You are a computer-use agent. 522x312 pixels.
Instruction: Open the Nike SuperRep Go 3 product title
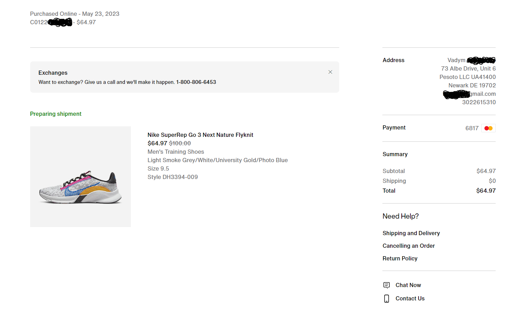(x=200, y=135)
